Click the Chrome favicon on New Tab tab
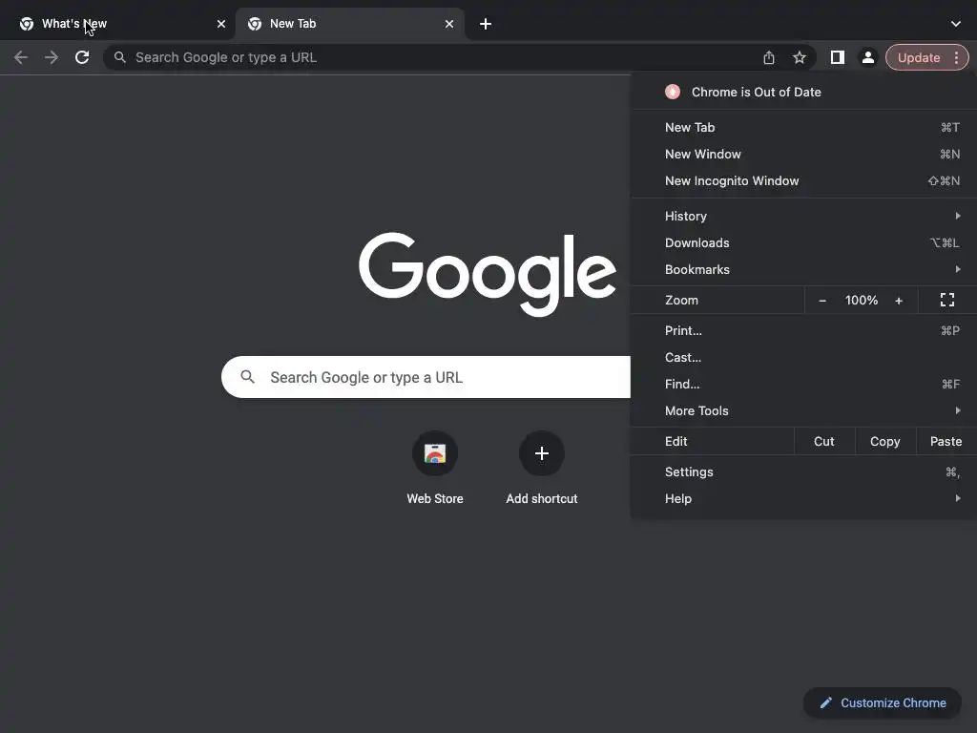The height and width of the screenshot is (733, 977). 254,24
